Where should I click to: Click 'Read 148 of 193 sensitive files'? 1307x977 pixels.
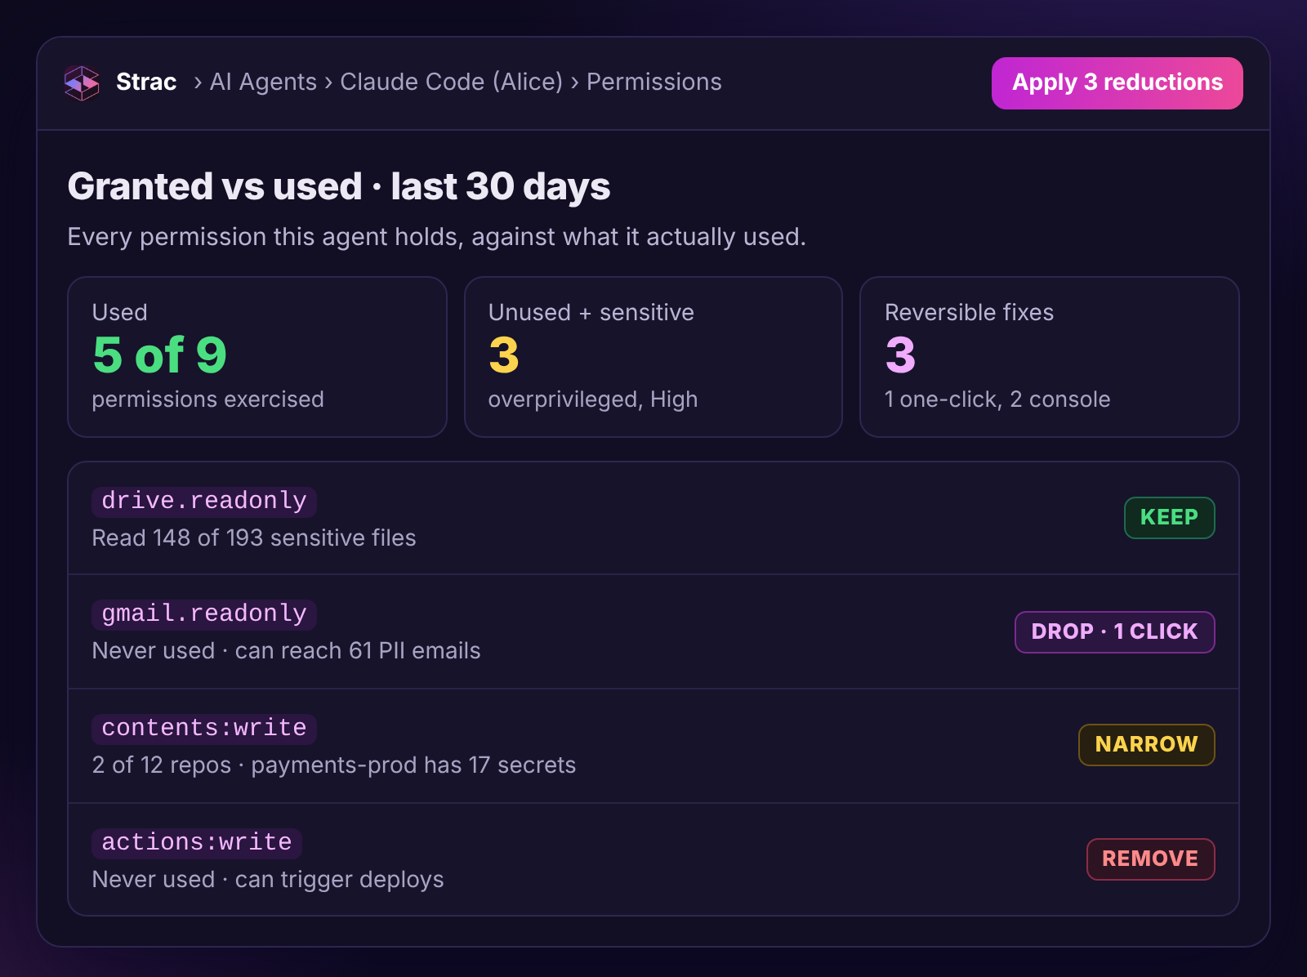(x=254, y=538)
